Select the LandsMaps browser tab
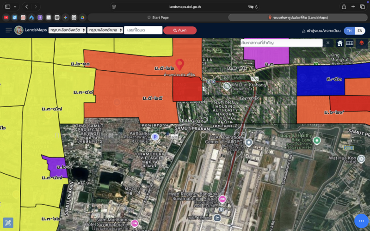Image resolution: width=370 pixels, height=231 pixels. [x=298, y=18]
